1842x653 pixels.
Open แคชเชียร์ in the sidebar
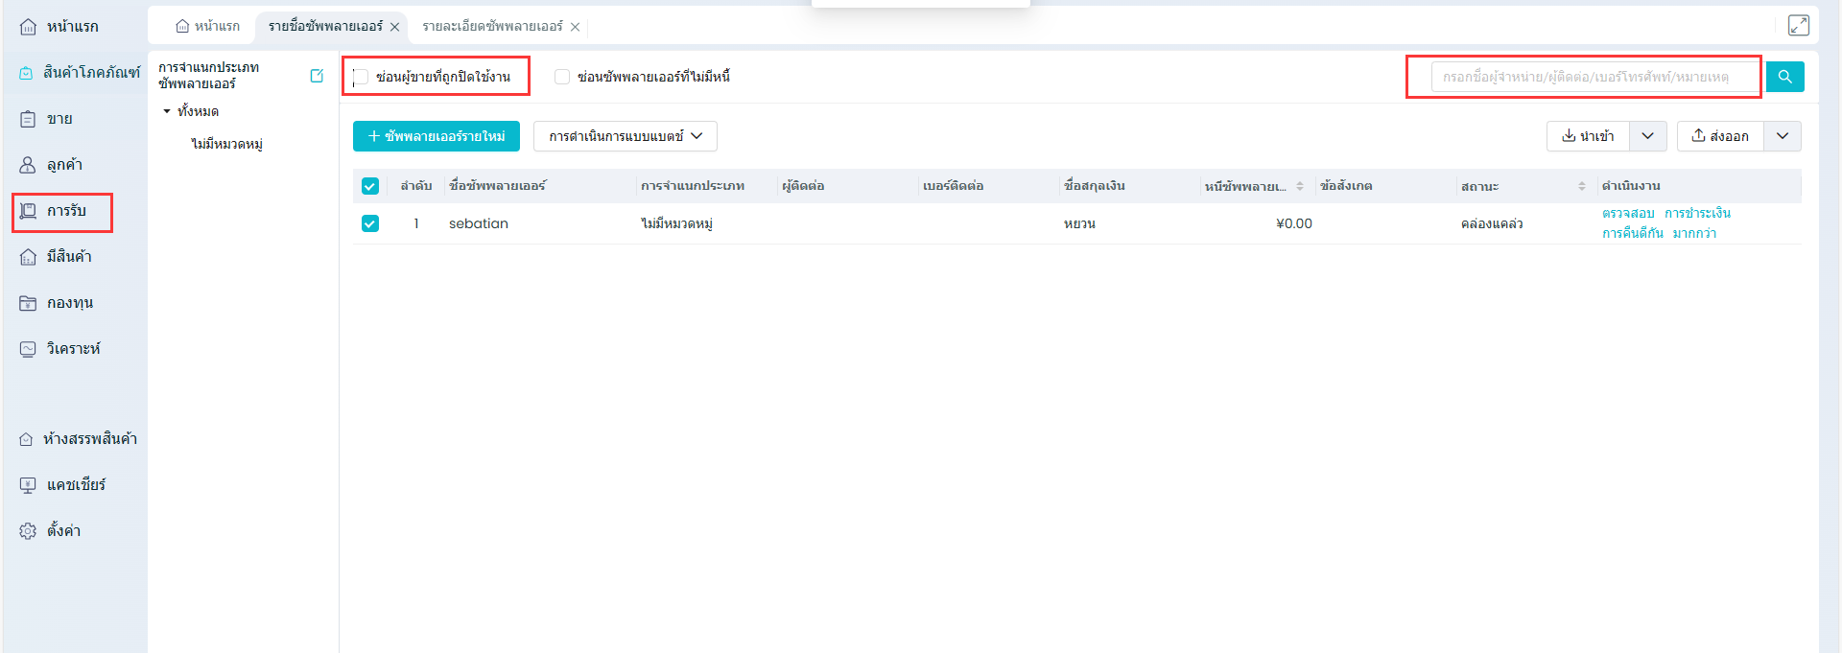point(75,485)
